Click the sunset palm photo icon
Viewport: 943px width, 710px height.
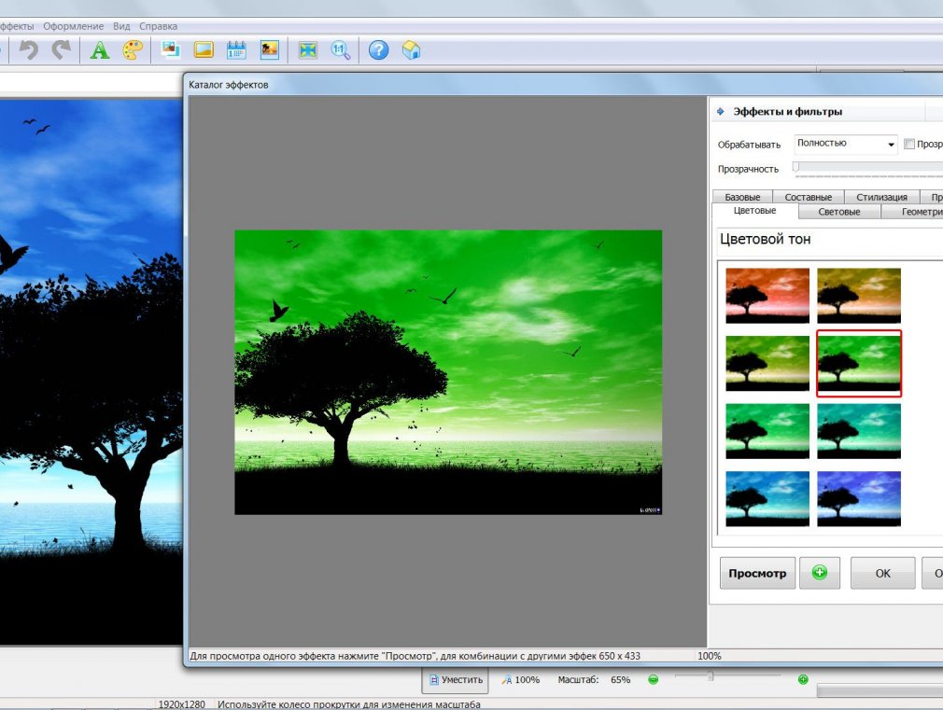point(270,49)
